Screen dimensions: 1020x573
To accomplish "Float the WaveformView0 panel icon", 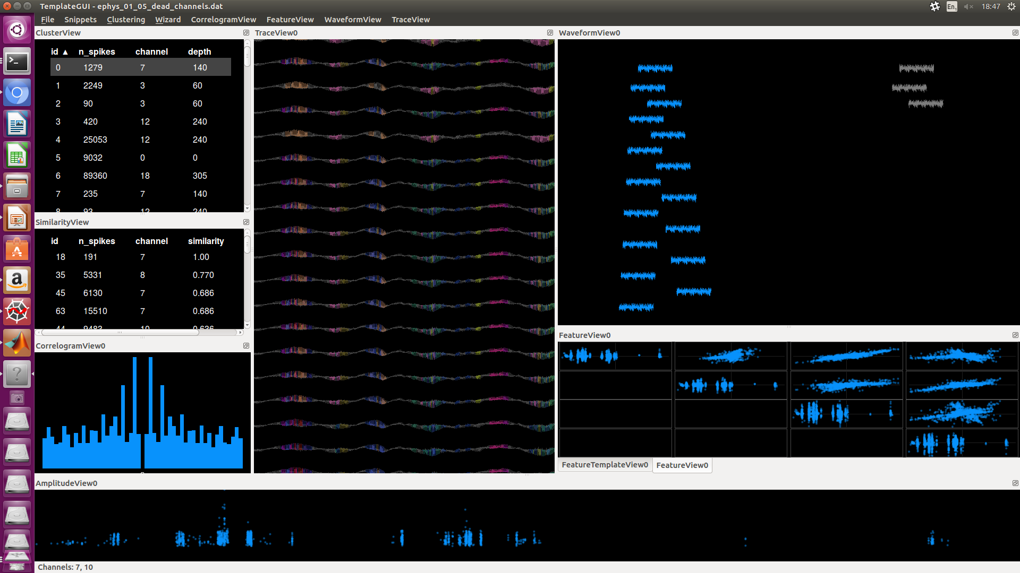I will click(x=1015, y=32).
